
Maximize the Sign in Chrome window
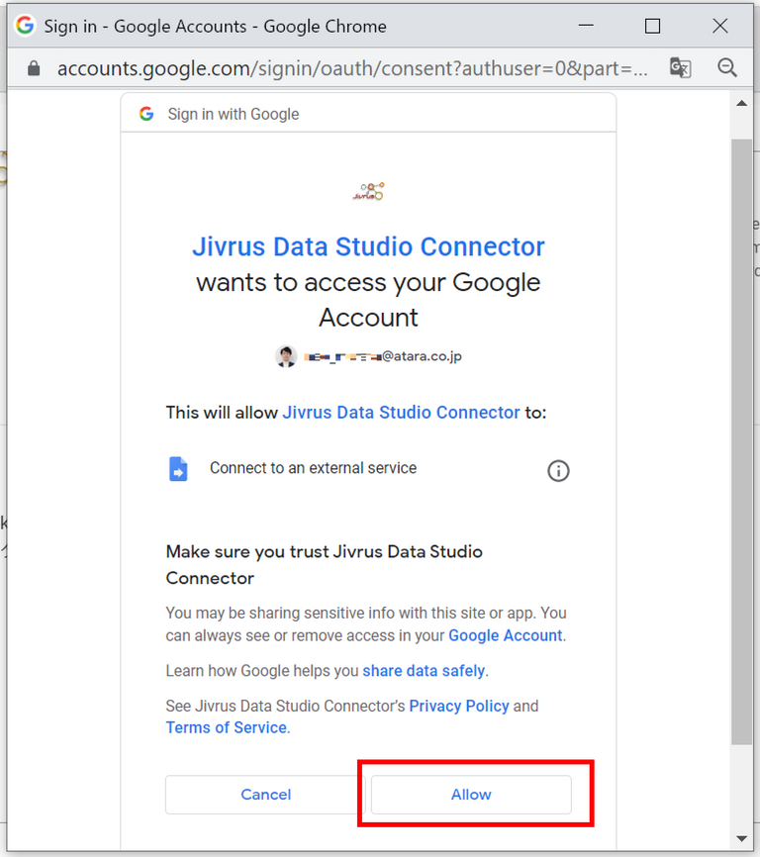click(x=652, y=26)
